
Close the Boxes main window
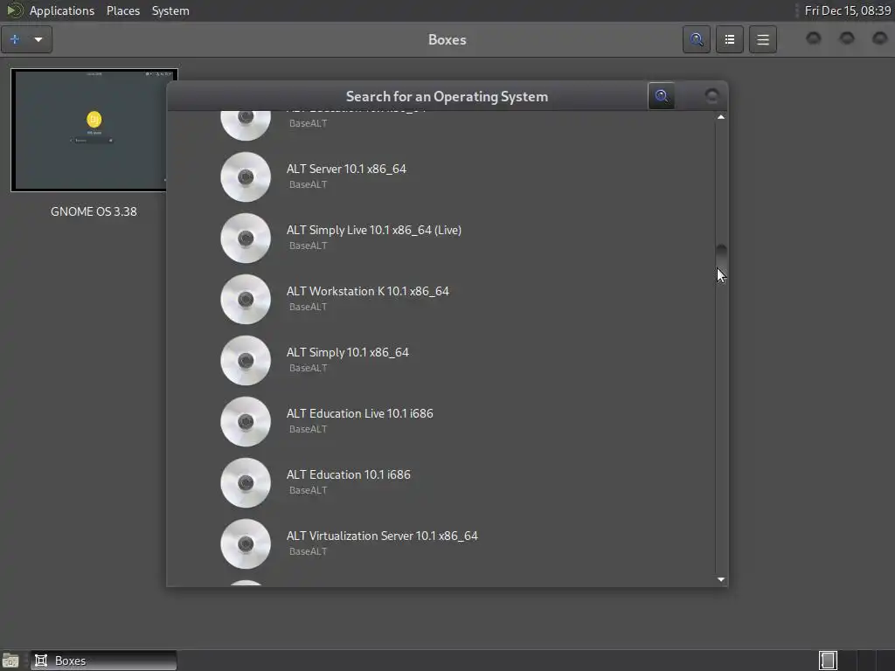coord(880,38)
